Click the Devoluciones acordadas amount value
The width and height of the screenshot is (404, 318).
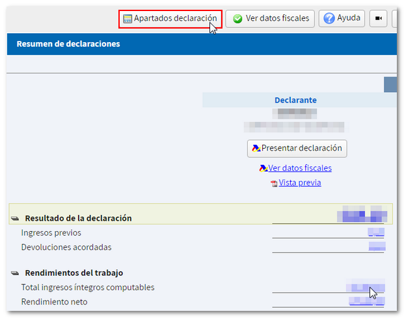tap(377, 247)
